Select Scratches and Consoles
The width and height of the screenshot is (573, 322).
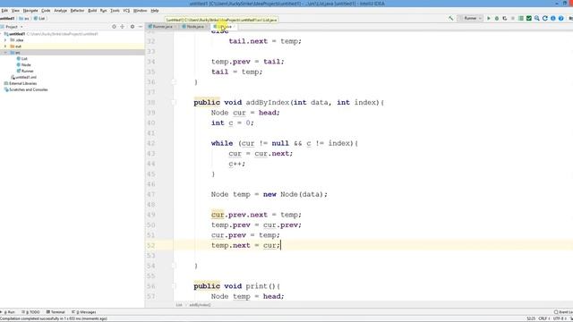26,89
